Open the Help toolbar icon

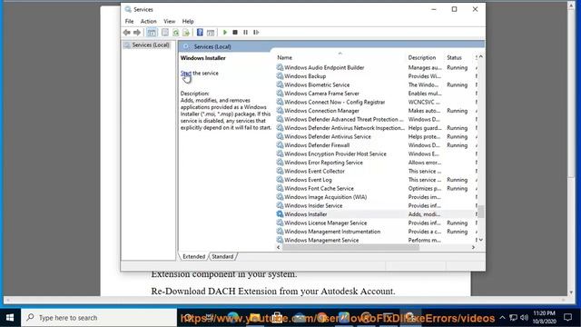click(x=200, y=33)
